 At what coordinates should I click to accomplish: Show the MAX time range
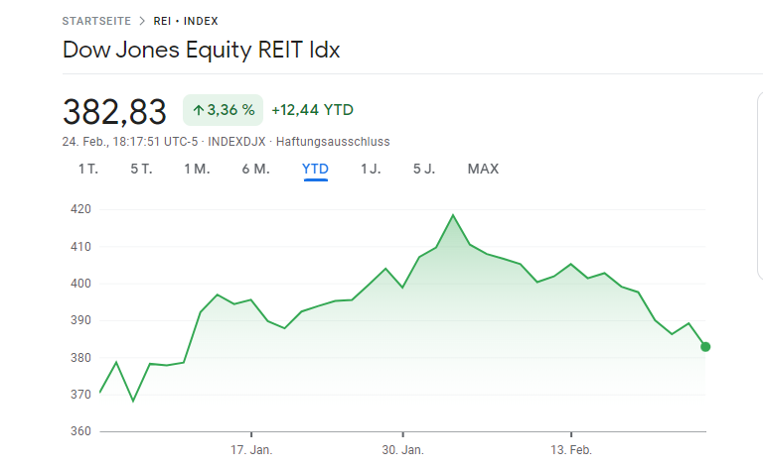pyautogui.click(x=483, y=169)
